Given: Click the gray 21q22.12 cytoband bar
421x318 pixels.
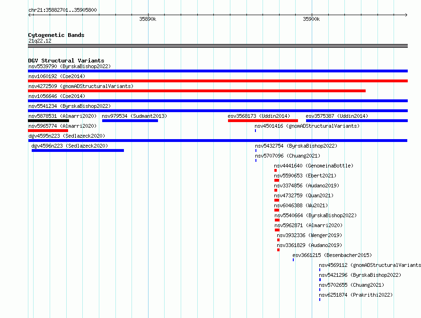Looking at the screenshot, I should [218, 46].
